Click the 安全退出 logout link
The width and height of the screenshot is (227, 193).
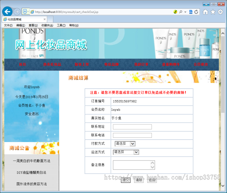(x=31, y=114)
